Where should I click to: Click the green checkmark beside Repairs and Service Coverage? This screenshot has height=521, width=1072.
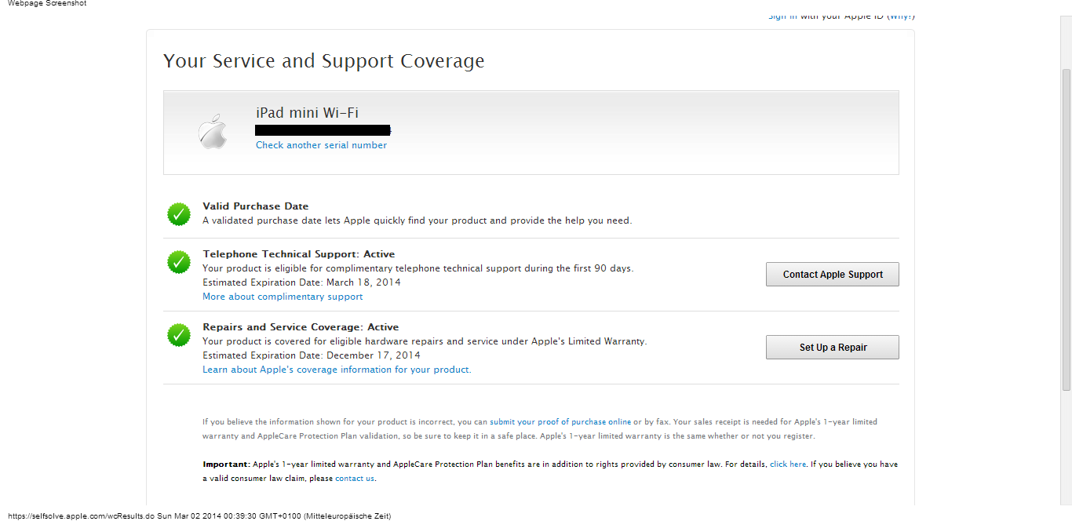click(179, 335)
